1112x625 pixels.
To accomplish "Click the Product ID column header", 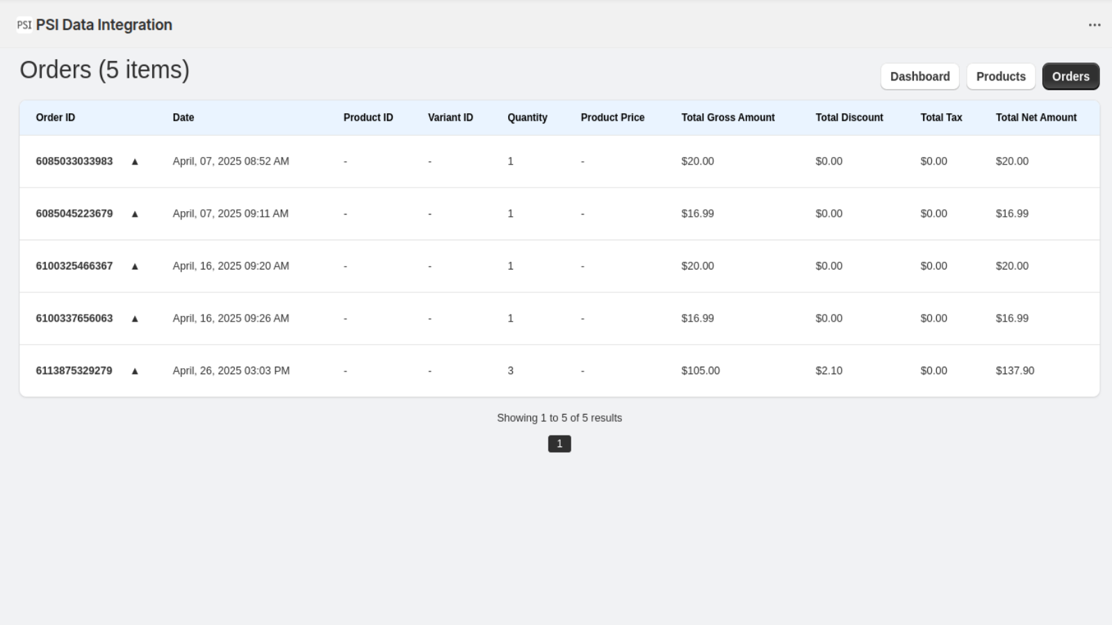I will coord(368,117).
